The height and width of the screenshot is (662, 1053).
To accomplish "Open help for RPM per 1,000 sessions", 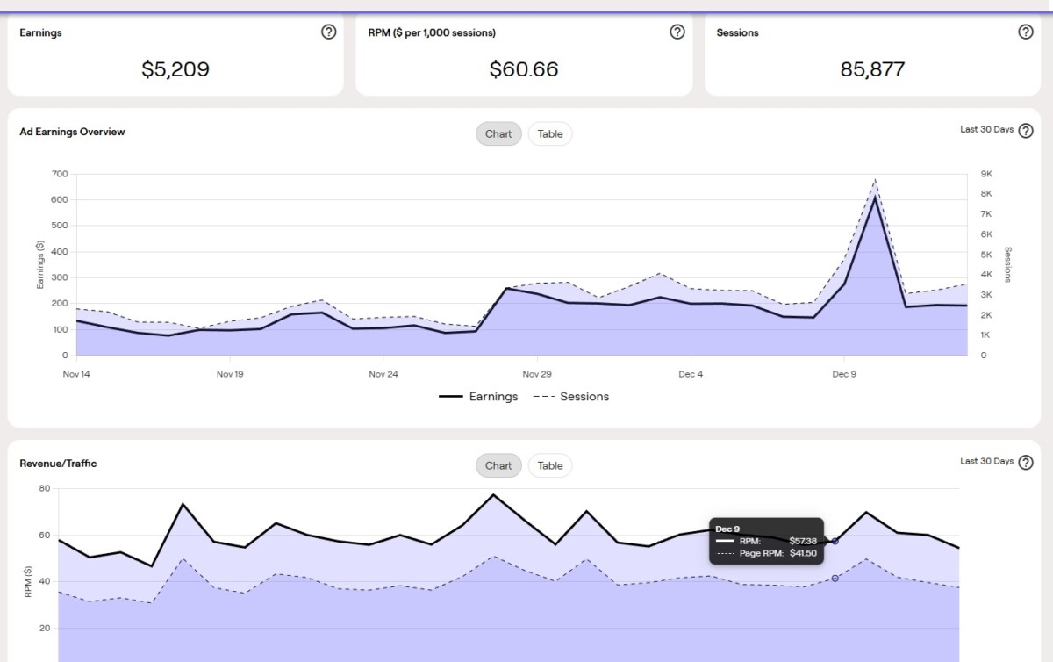I will pos(677,32).
